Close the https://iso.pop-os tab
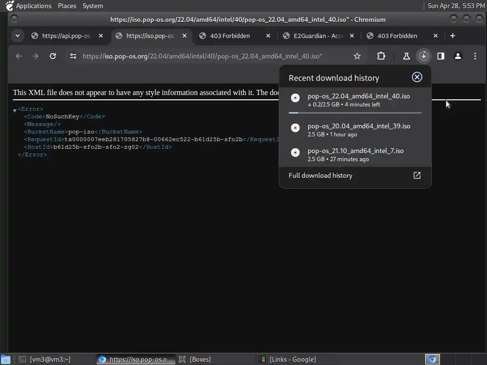The image size is (487, 365). [185, 36]
